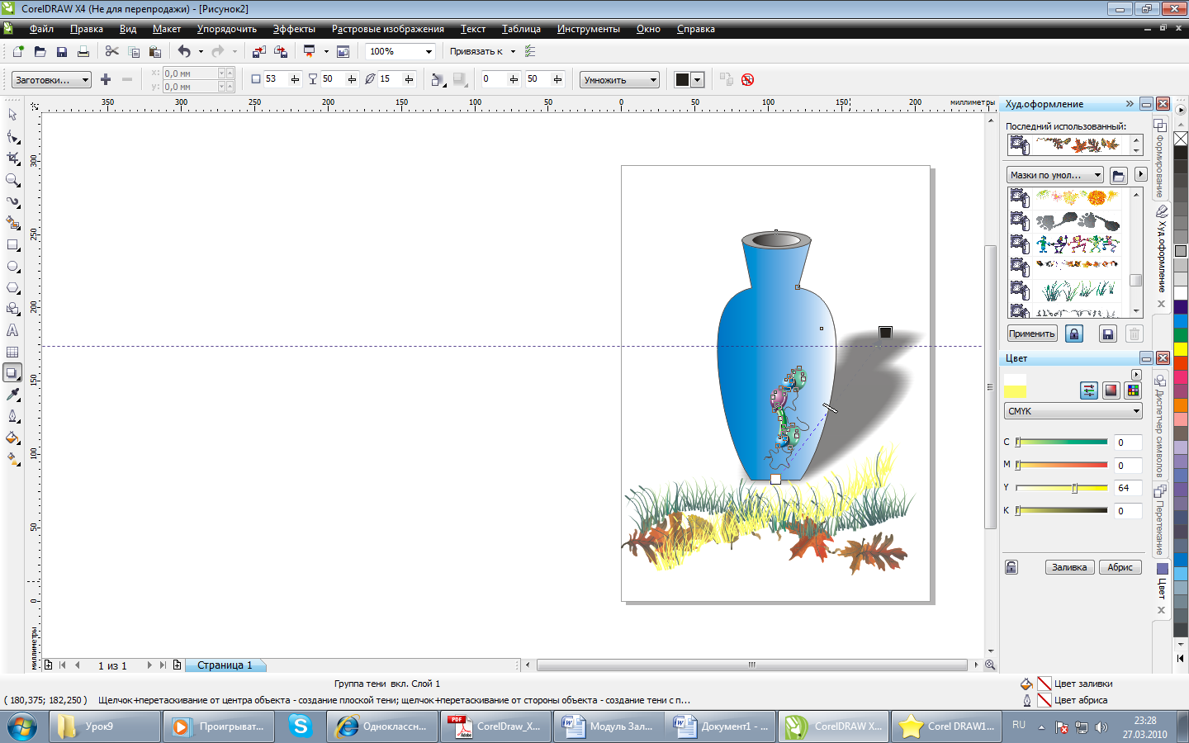The image size is (1189, 743).
Task: Click the New document icon
Action: pyautogui.click(x=18, y=51)
